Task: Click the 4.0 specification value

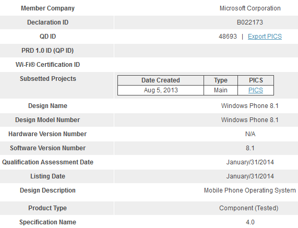Action: (x=250, y=222)
